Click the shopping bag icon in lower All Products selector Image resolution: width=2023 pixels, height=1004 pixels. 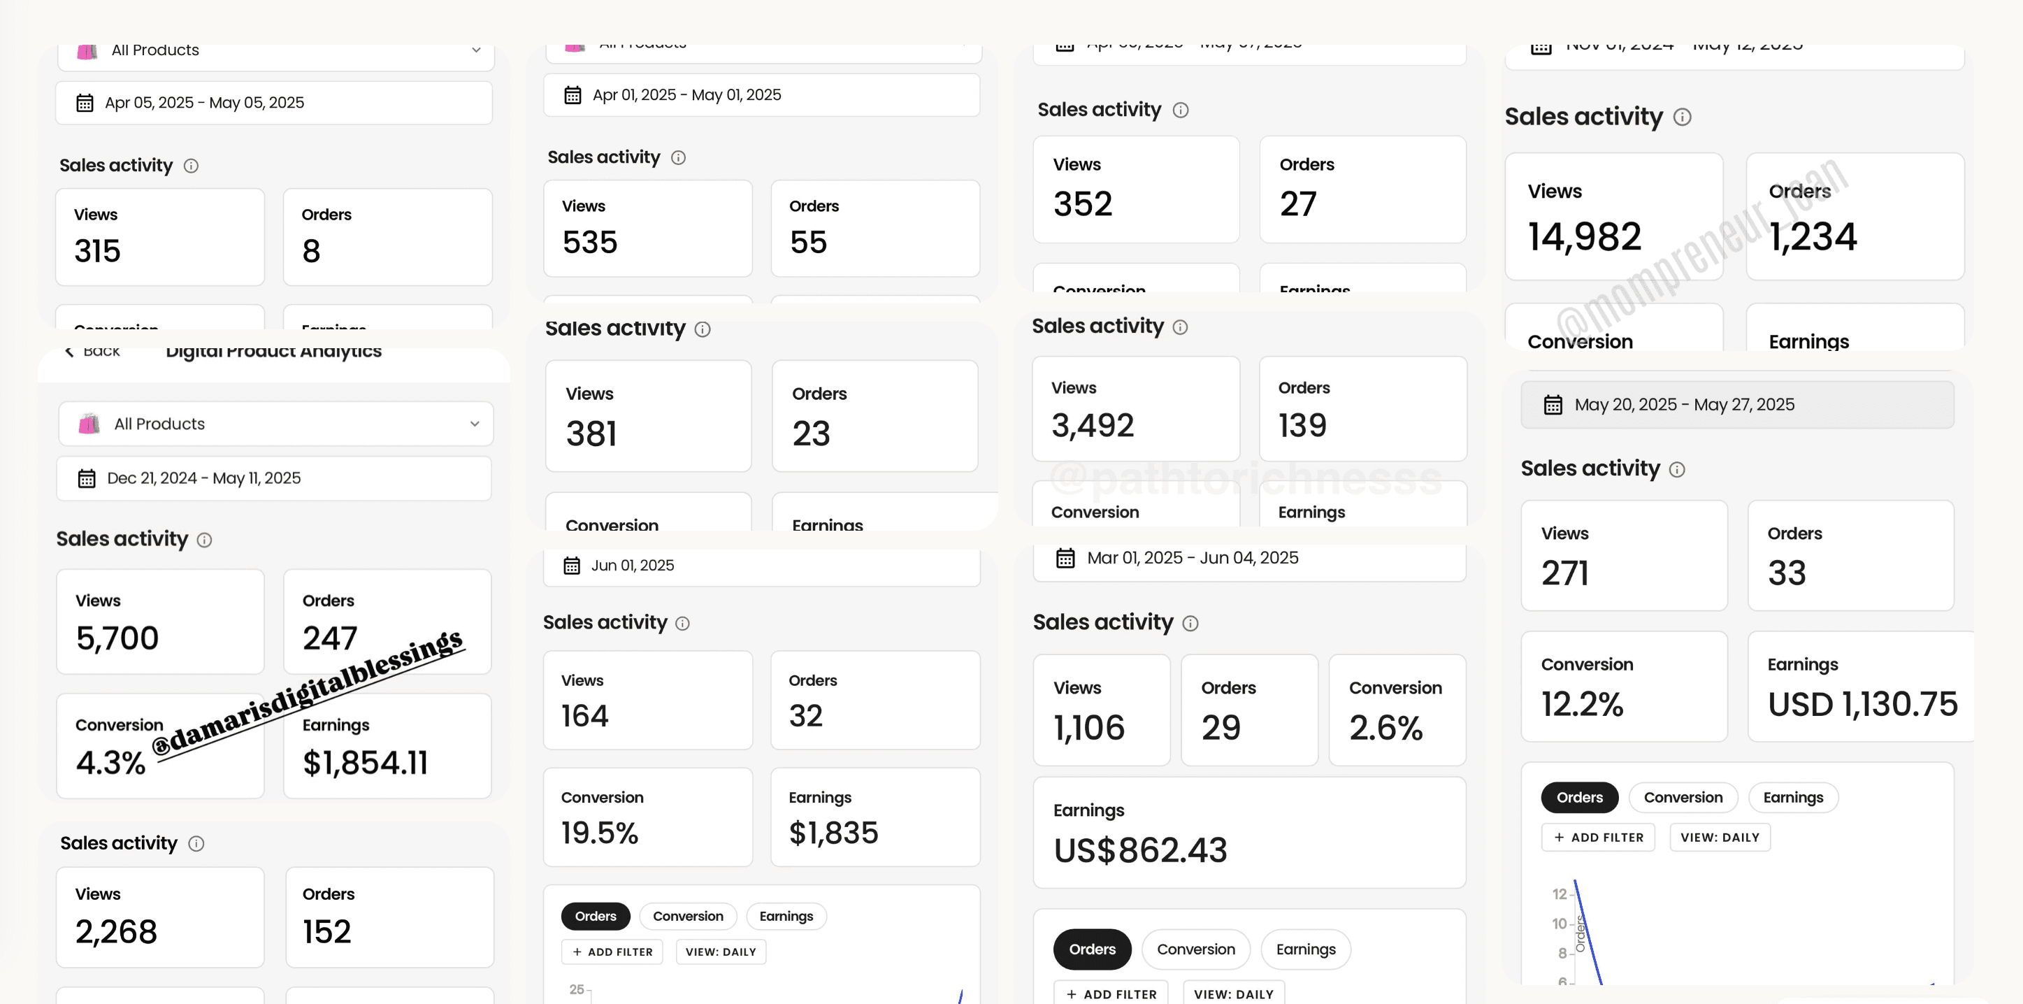[x=89, y=424]
